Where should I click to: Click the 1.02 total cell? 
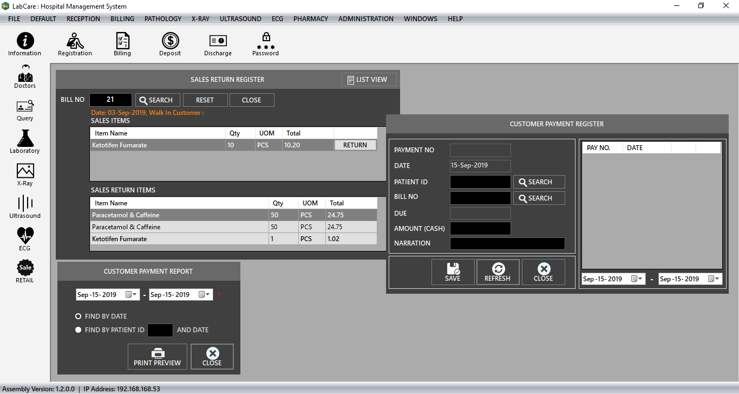point(351,239)
